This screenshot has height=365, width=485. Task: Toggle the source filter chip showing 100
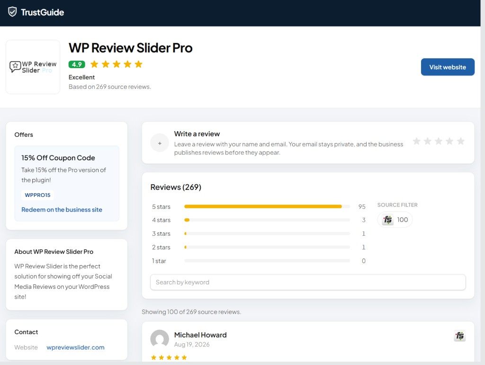395,220
